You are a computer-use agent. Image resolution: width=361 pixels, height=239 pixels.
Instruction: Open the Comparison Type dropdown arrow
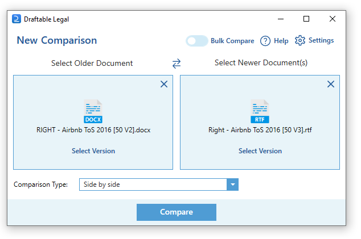[x=232, y=185]
